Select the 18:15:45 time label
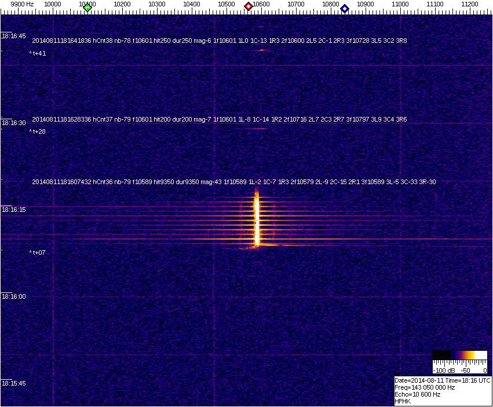Screen dimensions: 493x407 pyautogui.click(x=14, y=383)
